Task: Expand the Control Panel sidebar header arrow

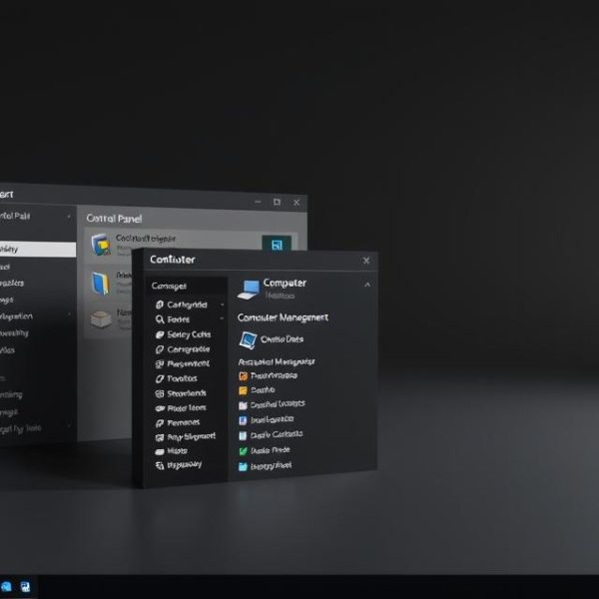Action: (69, 216)
